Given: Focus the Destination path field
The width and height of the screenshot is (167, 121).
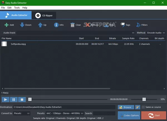Looking at the screenshot, I should pyautogui.click(x=64, y=107).
